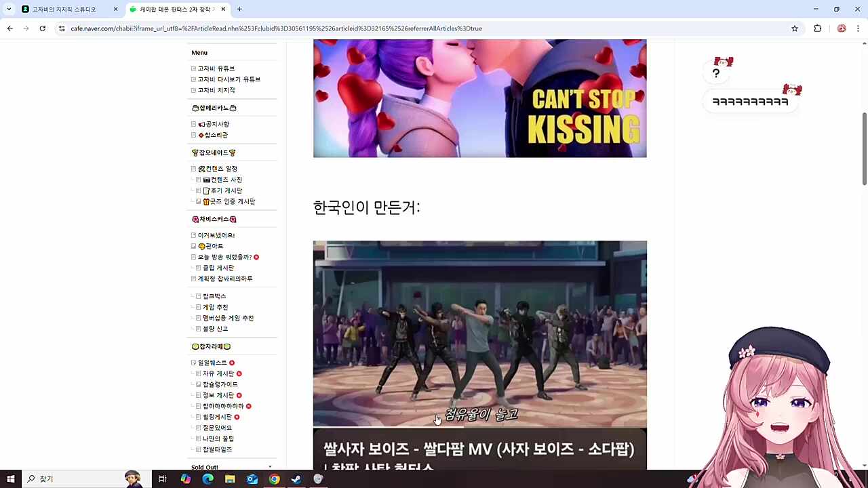The height and width of the screenshot is (488, 868).
Task: Open the 질문있어요 board
Action: tap(217, 428)
